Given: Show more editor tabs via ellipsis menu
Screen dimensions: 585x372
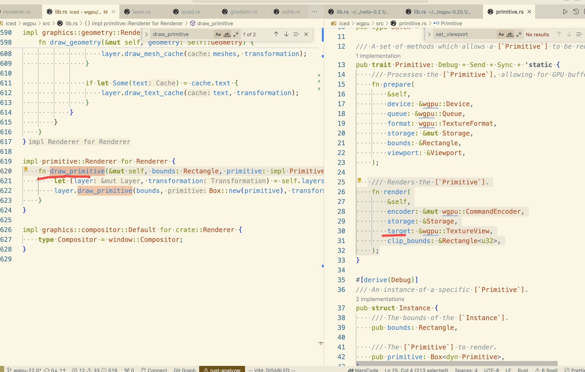Looking at the screenshot, I should [314, 12].
